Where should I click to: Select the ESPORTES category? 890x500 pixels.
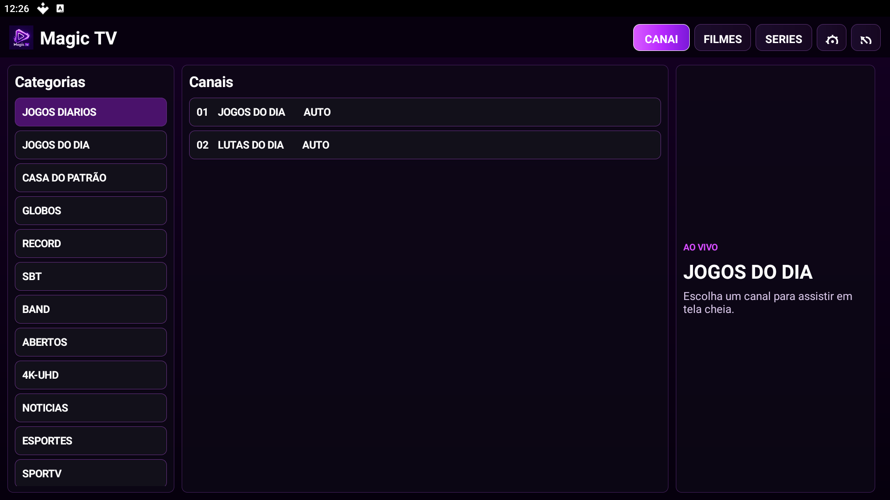91,441
